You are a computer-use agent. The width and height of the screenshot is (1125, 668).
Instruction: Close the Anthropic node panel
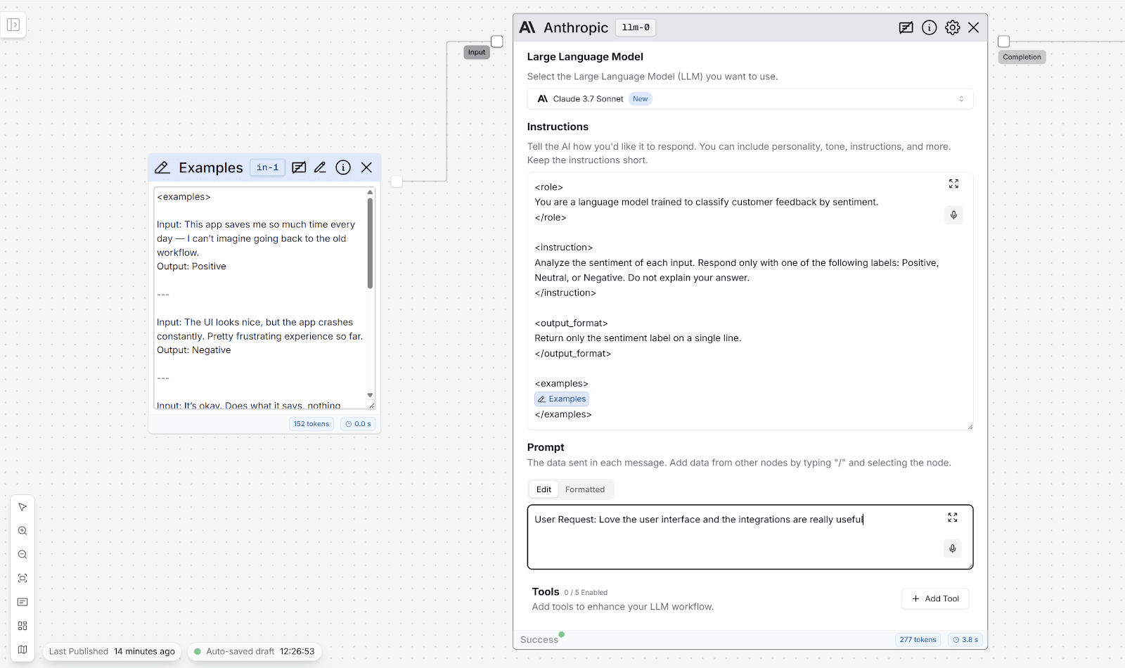pyautogui.click(x=974, y=27)
